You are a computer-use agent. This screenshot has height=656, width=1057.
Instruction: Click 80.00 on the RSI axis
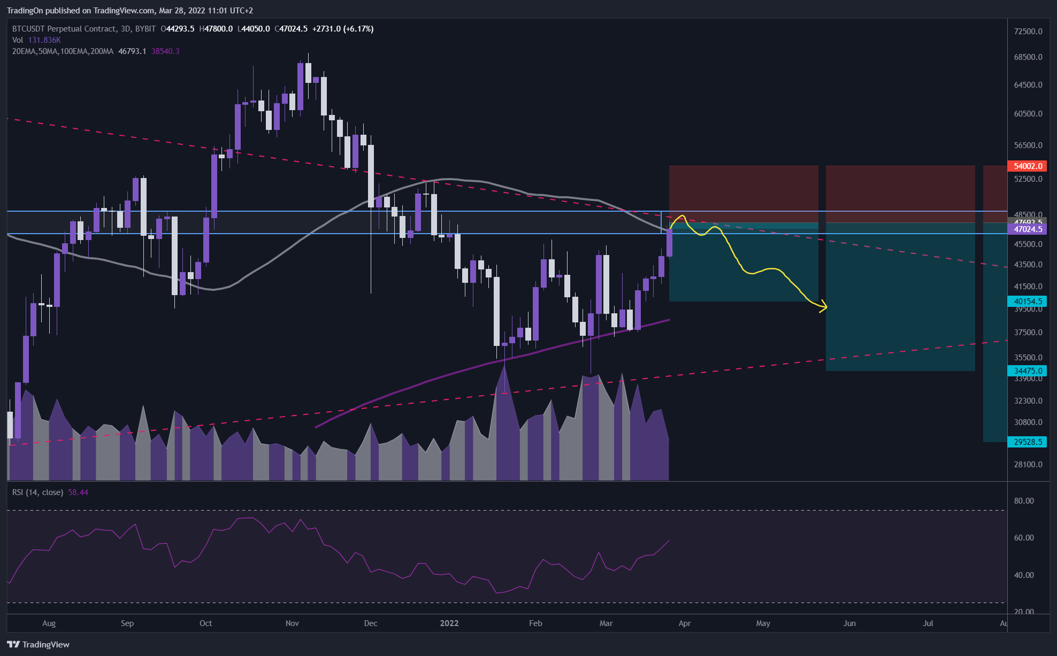click(x=1024, y=501)
